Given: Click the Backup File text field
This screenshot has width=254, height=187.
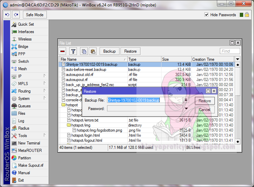Looking at the screenshot, I should (145, 100).
